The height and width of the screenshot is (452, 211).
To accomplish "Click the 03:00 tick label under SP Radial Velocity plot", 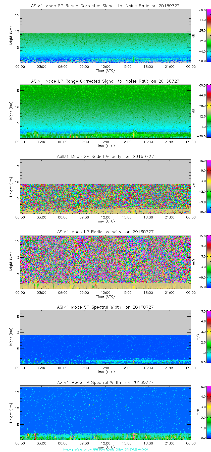I will [41, 217].
